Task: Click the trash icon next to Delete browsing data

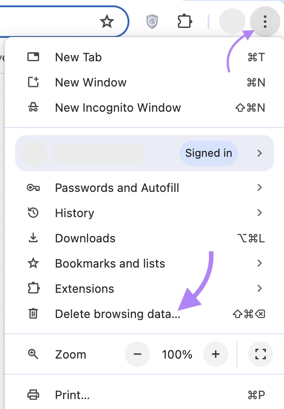Action: point(34,314)
